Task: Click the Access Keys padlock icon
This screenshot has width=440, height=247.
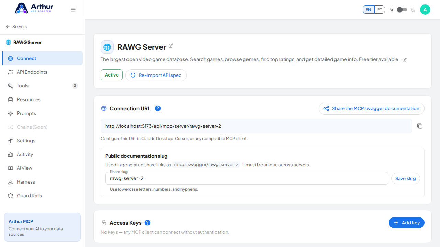Action: coord(104,223)
